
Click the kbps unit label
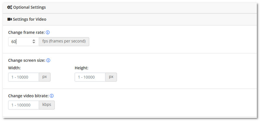point(47,105)
